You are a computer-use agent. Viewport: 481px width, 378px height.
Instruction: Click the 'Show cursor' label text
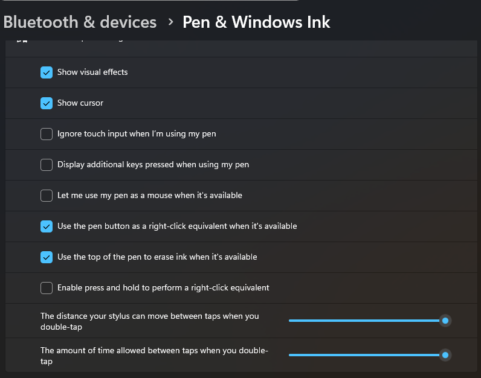[x=80, y=103]
